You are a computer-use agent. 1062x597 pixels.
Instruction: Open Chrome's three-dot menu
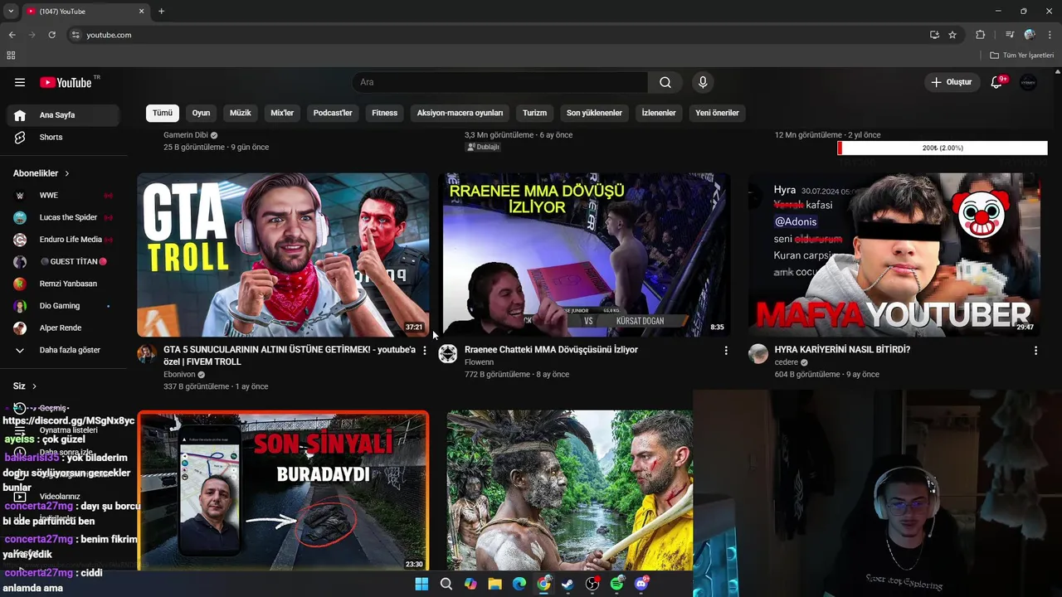[1050, 35]
